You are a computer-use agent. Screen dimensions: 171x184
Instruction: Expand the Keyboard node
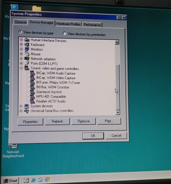coord(21,44)
